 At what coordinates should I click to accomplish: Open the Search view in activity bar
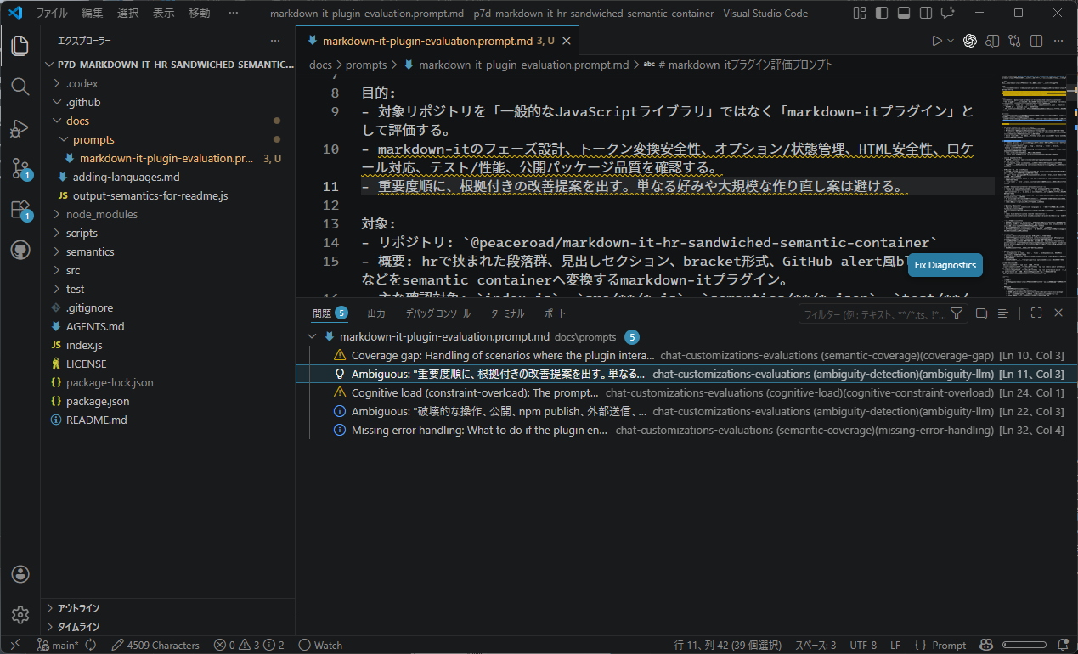[x=20, y=86]
